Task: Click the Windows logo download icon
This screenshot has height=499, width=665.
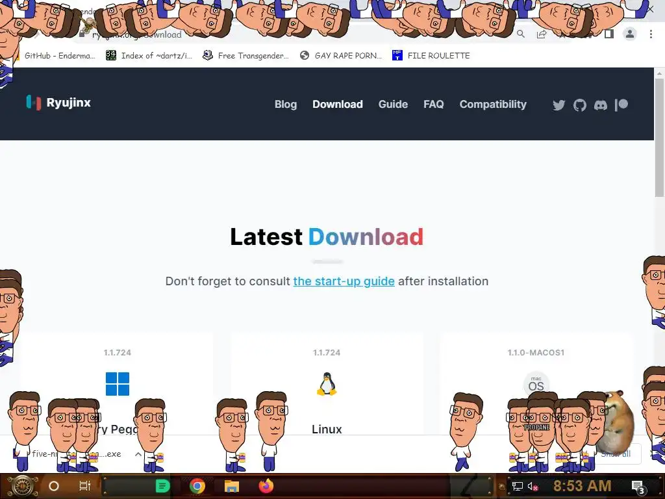Action: pyautogui.click(x=118, y=383)
